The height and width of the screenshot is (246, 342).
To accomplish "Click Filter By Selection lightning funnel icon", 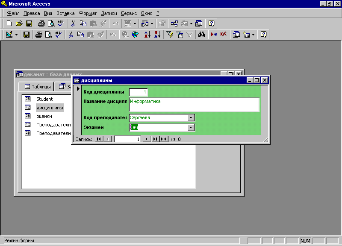I will pos(170,35).
